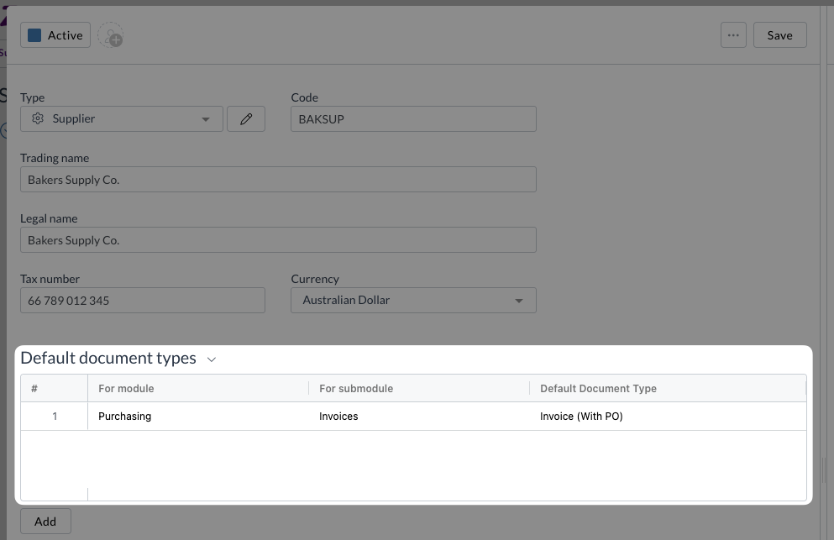Viewport: 834px width, 540px height.
Task: Click the gear icon in the Type field
Action: click(x=38, y=119)
